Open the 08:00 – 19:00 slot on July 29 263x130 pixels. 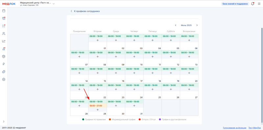(98, 102)
